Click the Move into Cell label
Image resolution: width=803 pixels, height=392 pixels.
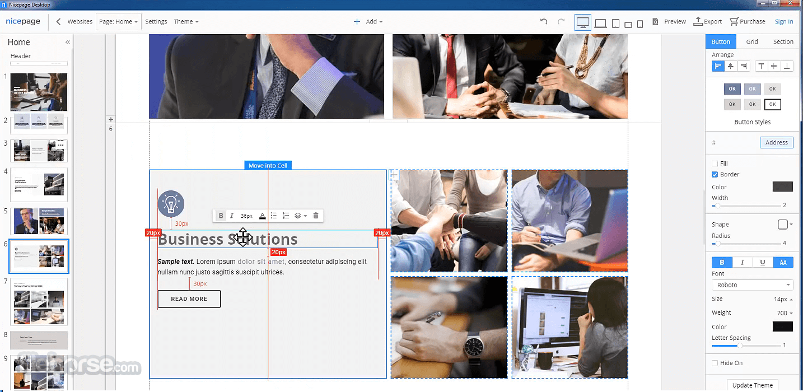pyautogui.click(x=268, y=166)
